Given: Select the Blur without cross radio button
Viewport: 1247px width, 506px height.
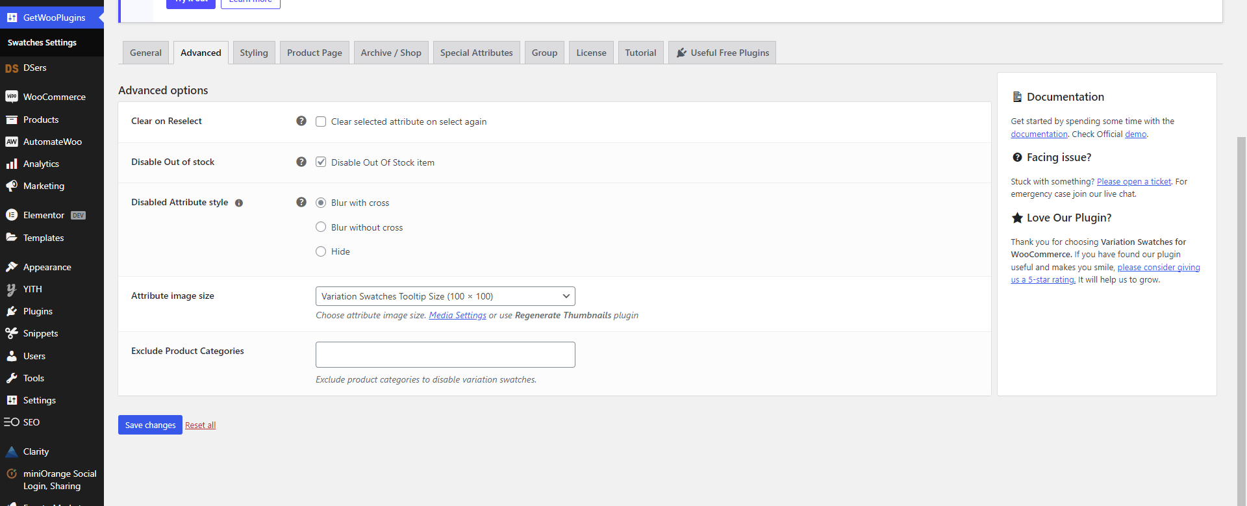Looking at the screenshot, I should click(x=321, y=227).
